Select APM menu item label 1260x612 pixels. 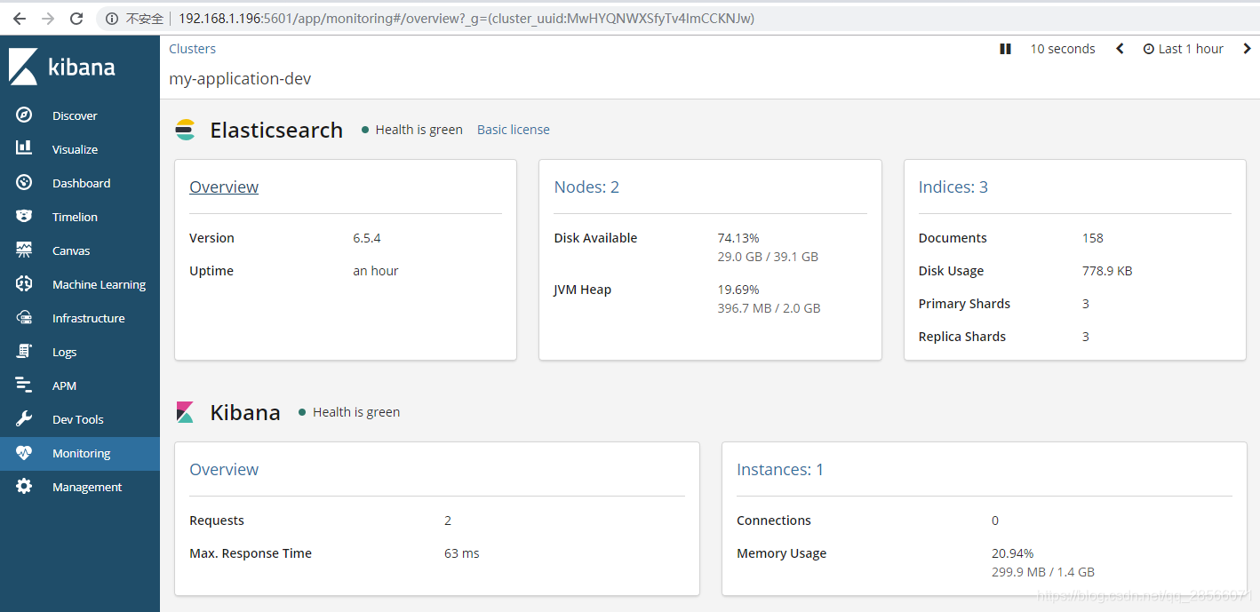tap(65, 385)
